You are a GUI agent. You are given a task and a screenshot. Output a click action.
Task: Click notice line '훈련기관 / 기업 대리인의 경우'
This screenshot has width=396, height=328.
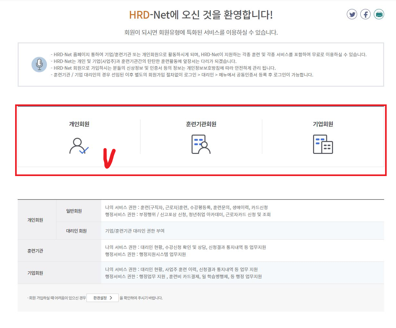coord(182,75)
